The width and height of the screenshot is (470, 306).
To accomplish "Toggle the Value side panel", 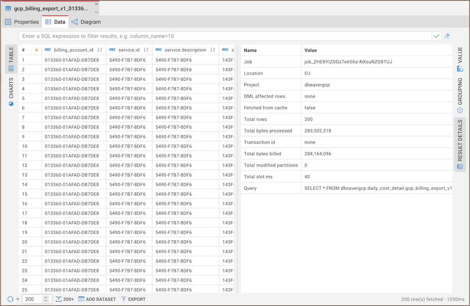I will (460, 59).
